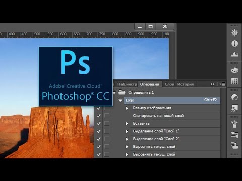This screenshot has width=242, height=181.
Task: Open the Actions panel flyout menu icon
Action: click(222, 84)
